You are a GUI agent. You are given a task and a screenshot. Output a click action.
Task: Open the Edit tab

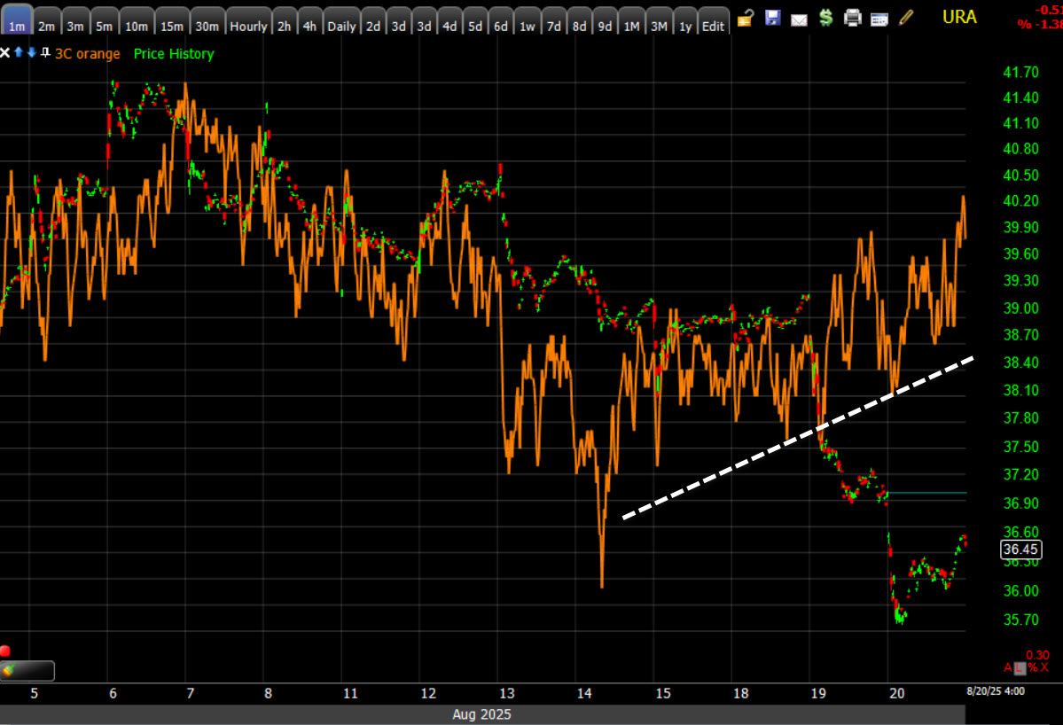[712, 26]
